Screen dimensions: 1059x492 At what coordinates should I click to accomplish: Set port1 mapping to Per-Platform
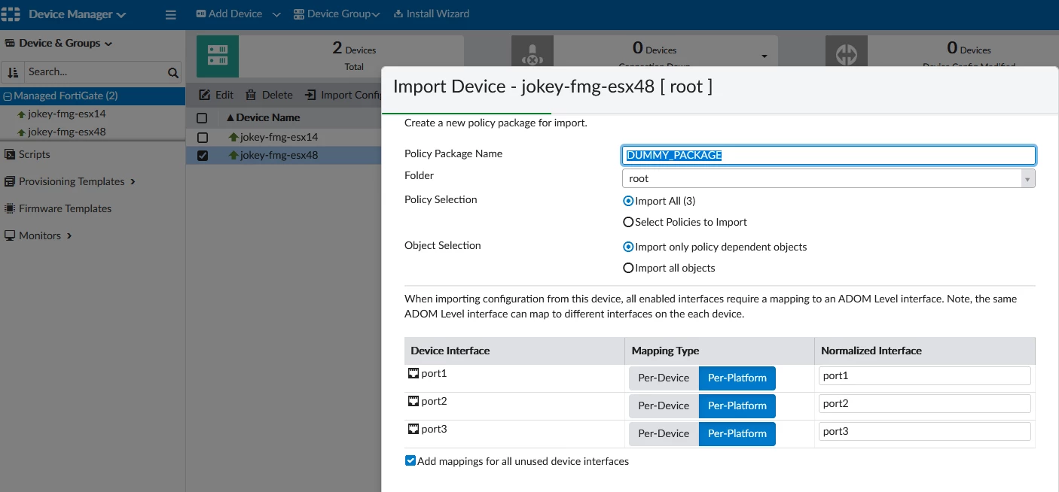[x=737, y=378]
